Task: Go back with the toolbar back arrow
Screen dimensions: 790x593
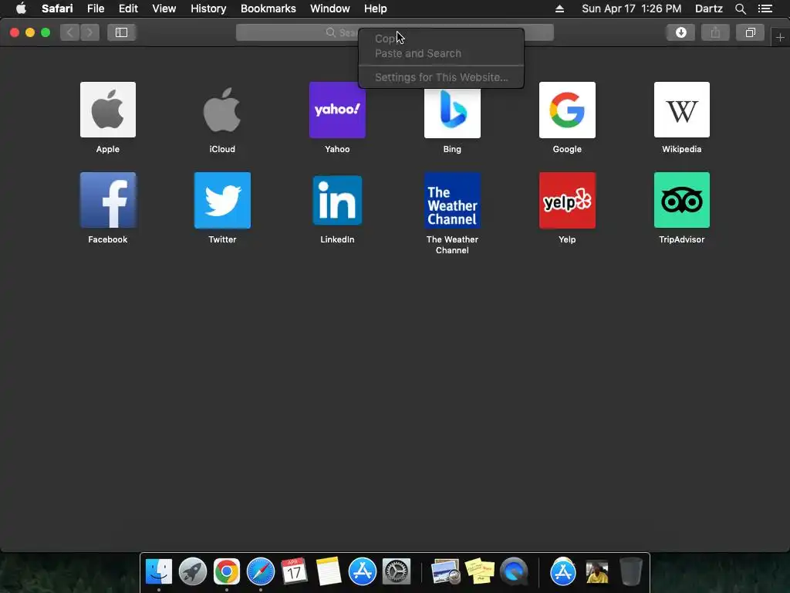Action: pos(70,32)
